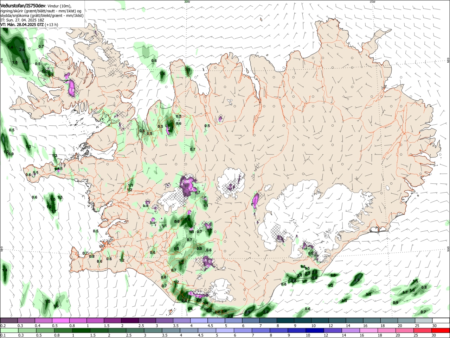450x338 pixels.
Task: Click the VT: Mán. 28.04.2025 07Z line
Action: [x=22, y=25]
